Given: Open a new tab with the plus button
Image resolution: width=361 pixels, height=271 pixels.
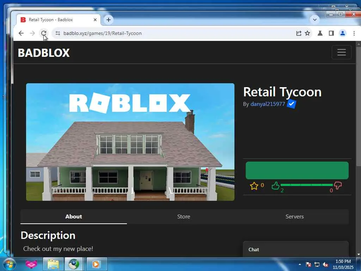Looking at the screenshot, I should (109, 20).
